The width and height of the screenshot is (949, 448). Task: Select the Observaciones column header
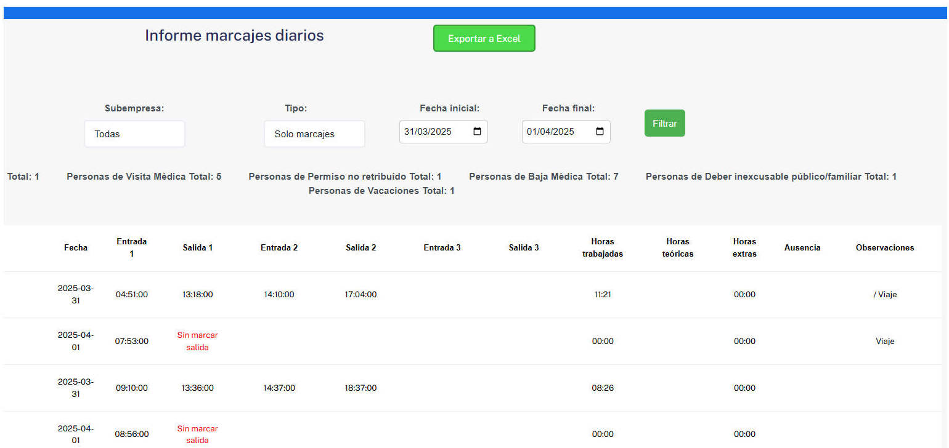(x=885, y=247)
